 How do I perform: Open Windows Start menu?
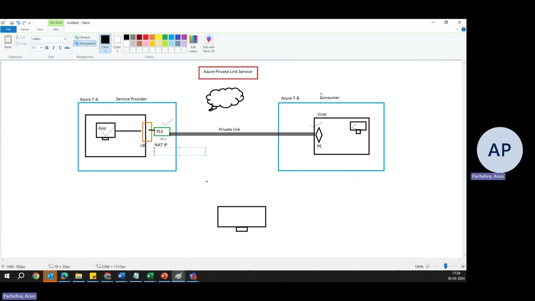(7, 276)
